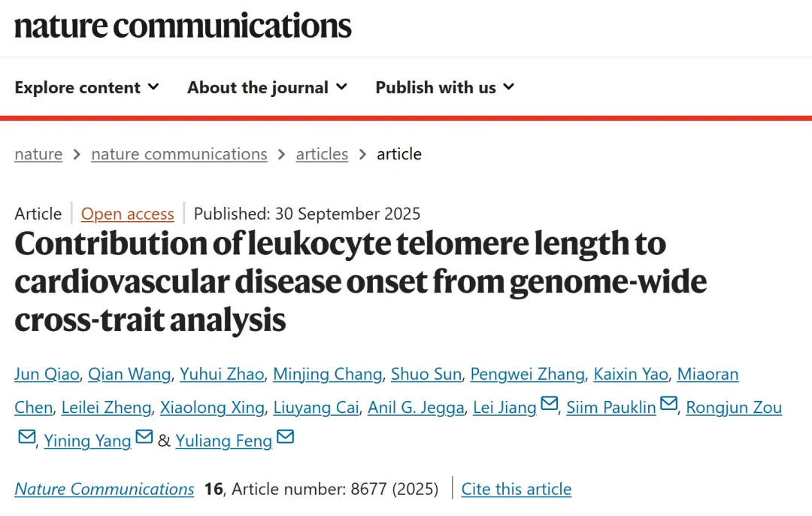Image resolution: width=812 pixels, height=516 pixels.
Task: View author Jun Qiao's profile
Action: click(x=47, y=374)
